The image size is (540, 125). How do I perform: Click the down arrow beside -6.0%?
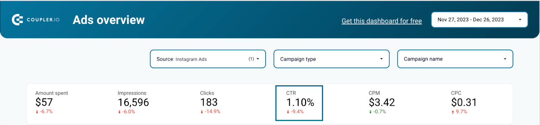(119, 112)
